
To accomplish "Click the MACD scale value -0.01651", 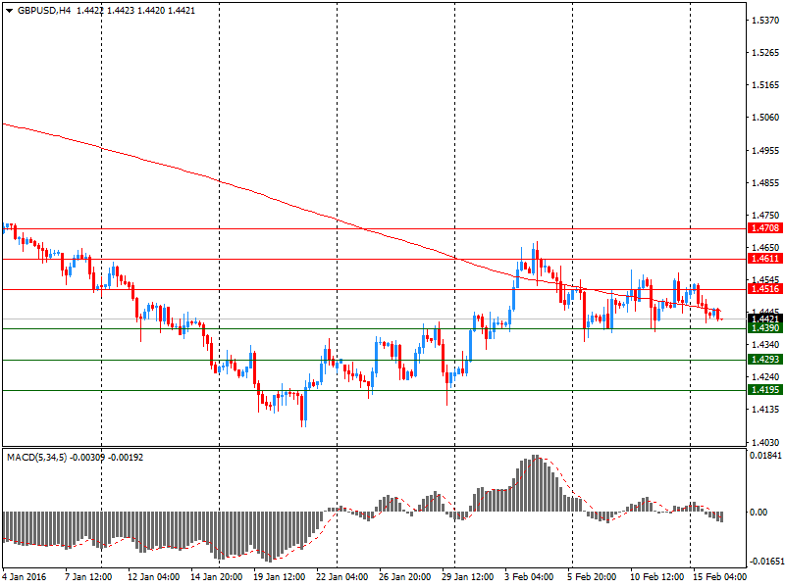I will tap(765, 561).
